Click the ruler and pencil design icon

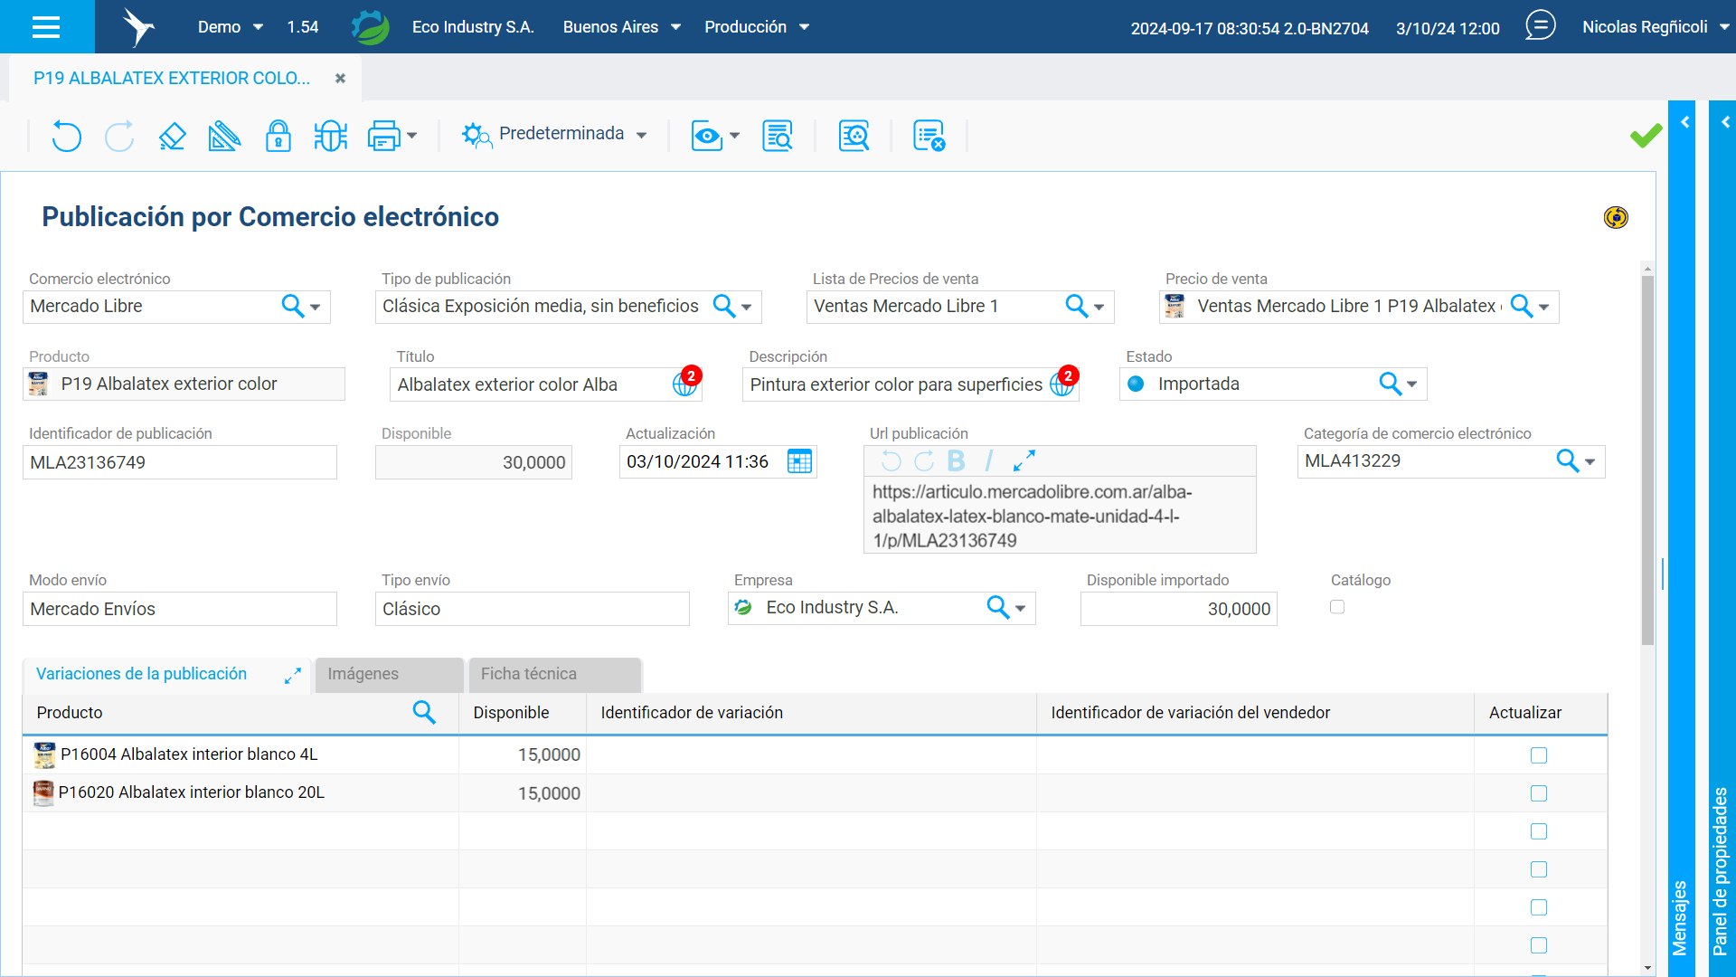coord(224,136)
